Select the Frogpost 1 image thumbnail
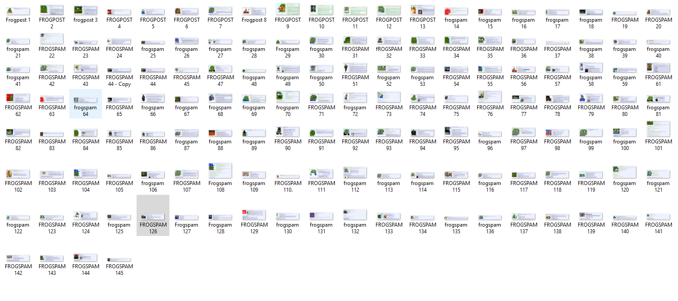Image resolution: width=678 pixels, height=301 pixels. click(x=18, y=11)
